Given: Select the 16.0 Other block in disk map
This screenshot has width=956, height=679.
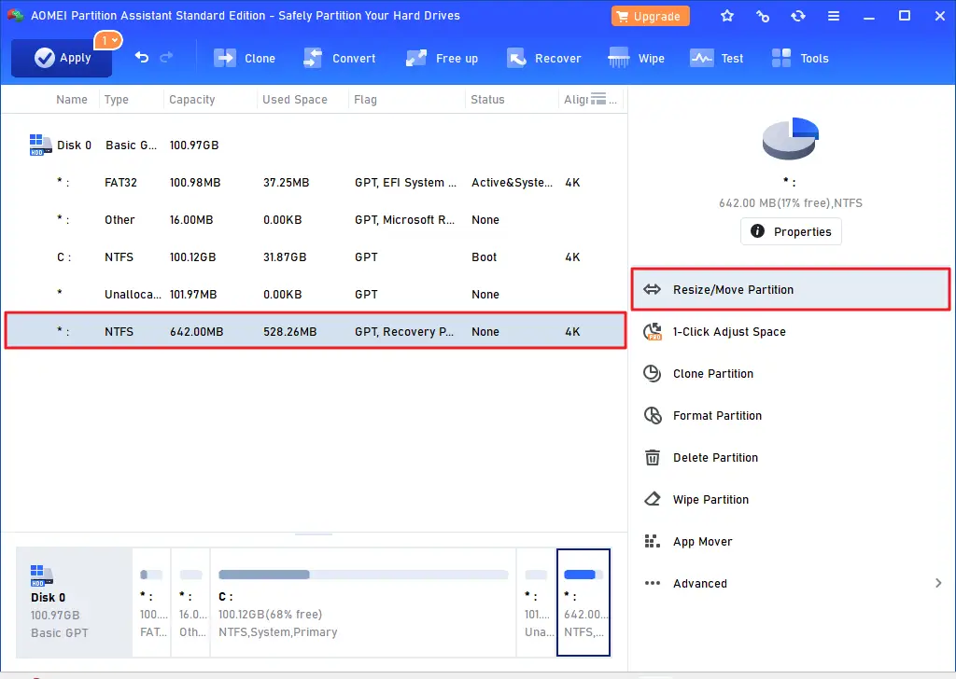Looking at the screenshot, I should pyautogui.click(x=190, y=603).
